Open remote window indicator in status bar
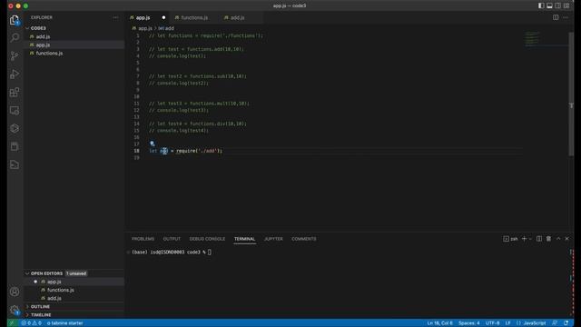 tap(12, 323)
